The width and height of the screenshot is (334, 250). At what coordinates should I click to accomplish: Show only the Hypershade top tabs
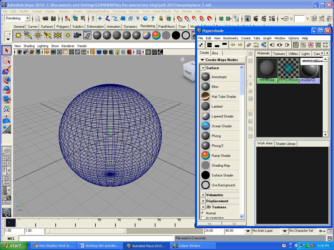pos(224,45)
